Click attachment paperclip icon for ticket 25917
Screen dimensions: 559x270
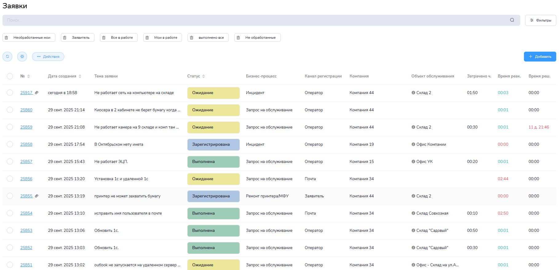37,93
